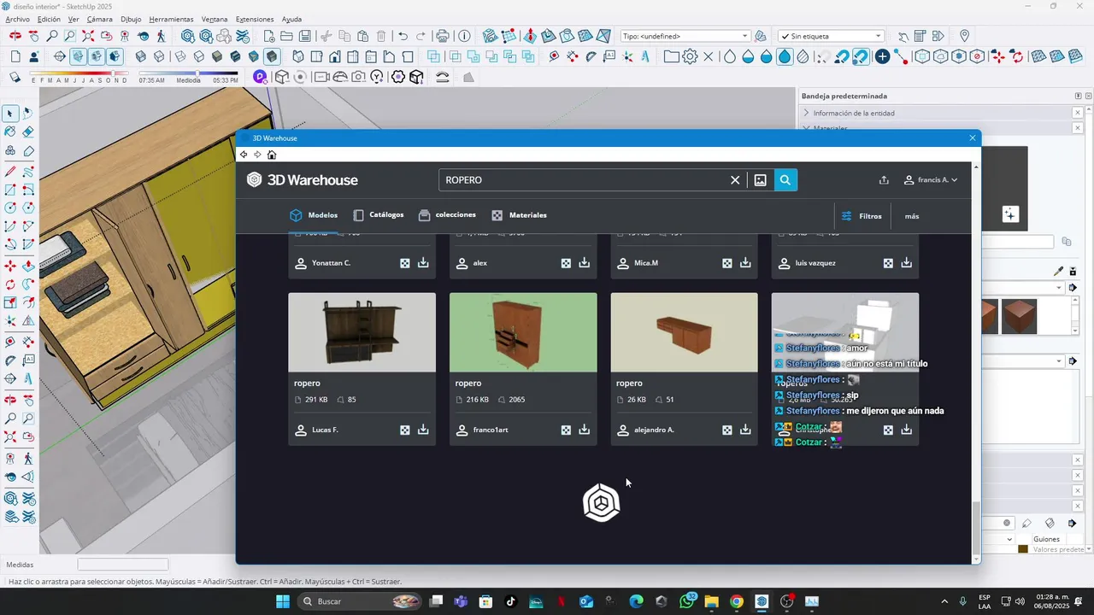
Task: Switch to the Catálogos tab
Action: click(379, 215)
